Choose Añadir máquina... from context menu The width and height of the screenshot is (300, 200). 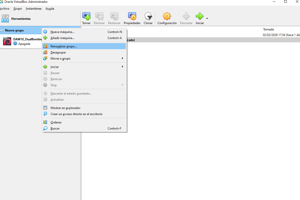coord(84,38)
